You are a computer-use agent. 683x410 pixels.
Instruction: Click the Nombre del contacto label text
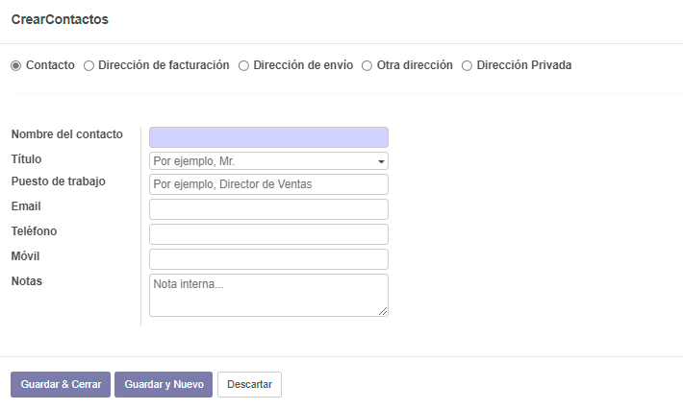(59, 134)
